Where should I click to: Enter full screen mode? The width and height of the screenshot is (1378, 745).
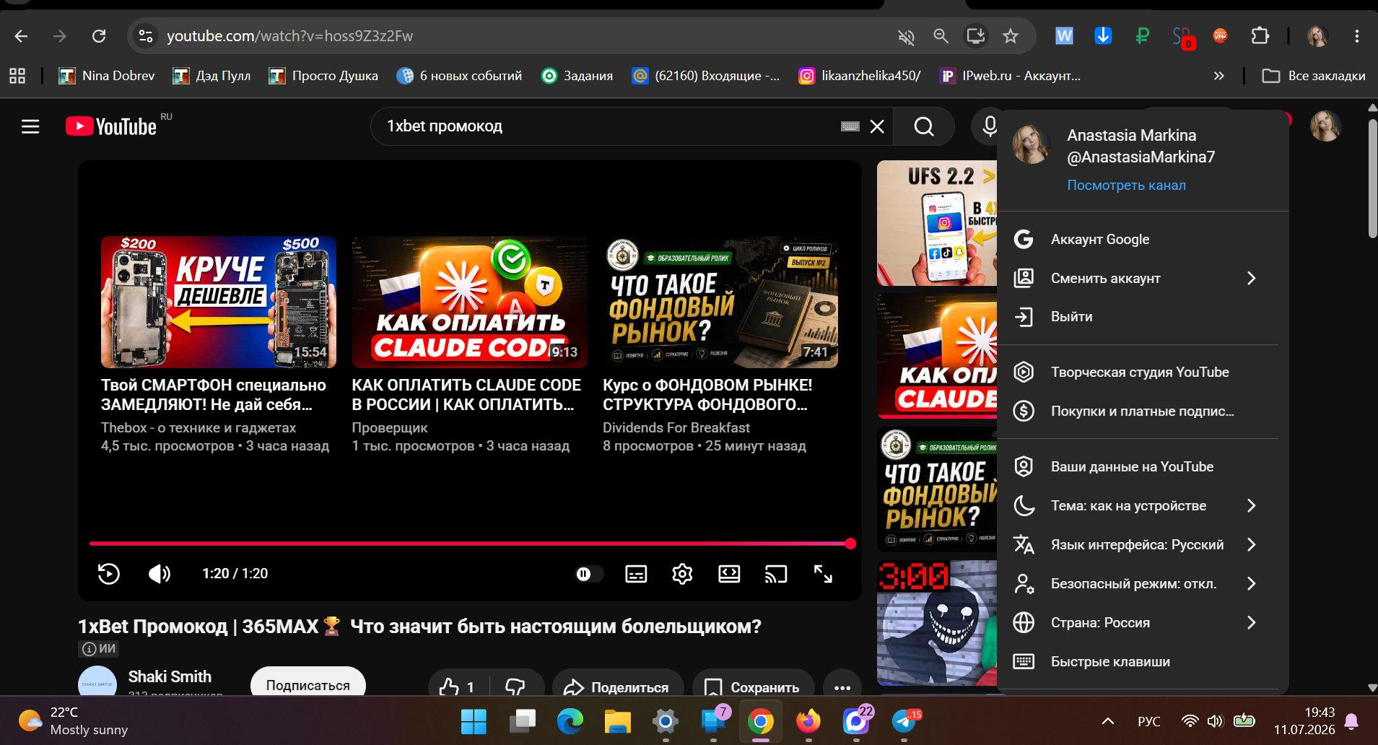click(x=823, y=573)
